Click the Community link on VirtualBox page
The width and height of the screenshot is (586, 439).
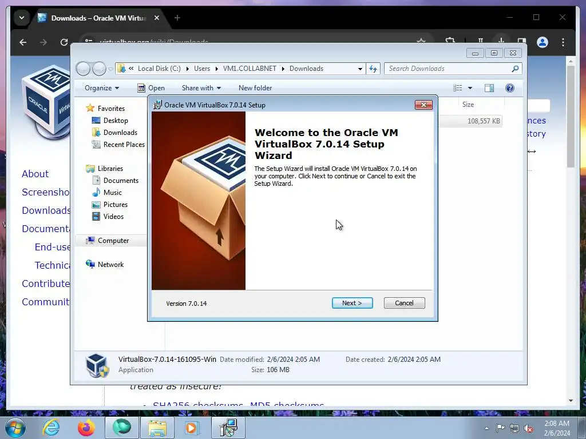click(46, 302)
